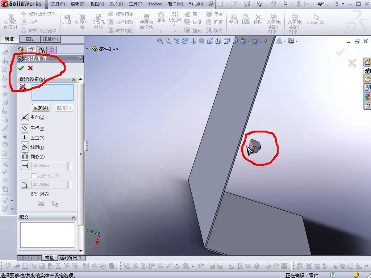Collapse the Mate Settings (配合设定) section
Viewport: 371px width, 278px height.
tap(73, 79)
